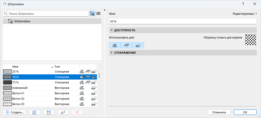Click cover fill icon in 25 % row

point(88,72)
